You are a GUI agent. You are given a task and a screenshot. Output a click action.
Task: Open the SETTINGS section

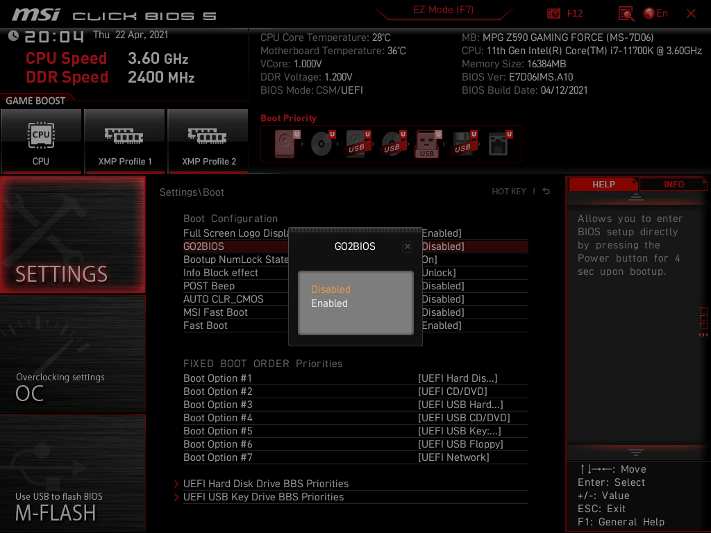[72, 235]
